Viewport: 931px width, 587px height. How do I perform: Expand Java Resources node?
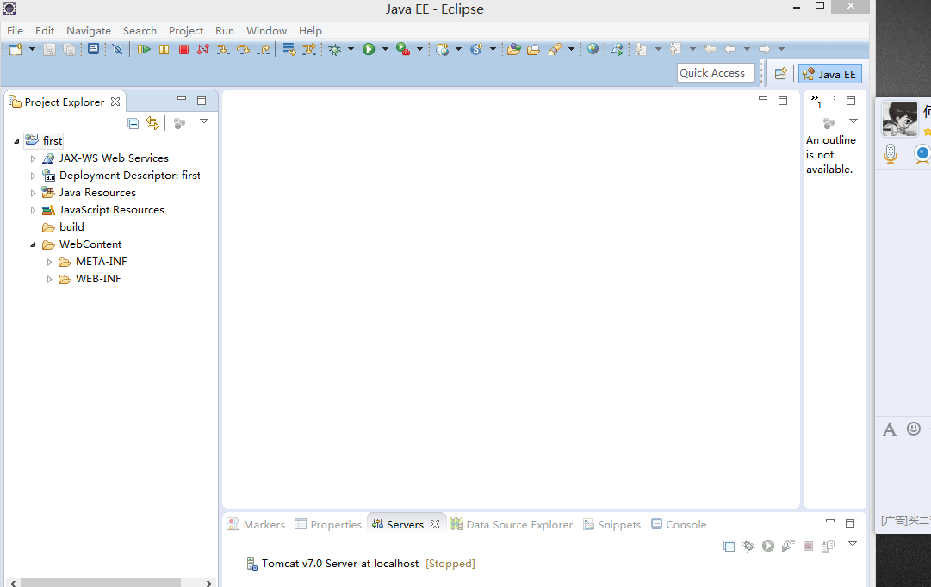pos(34,193)
